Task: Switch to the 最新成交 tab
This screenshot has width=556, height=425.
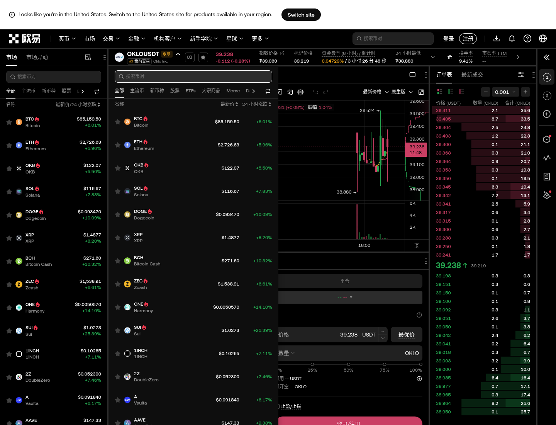Action: (x=472, y=75)
